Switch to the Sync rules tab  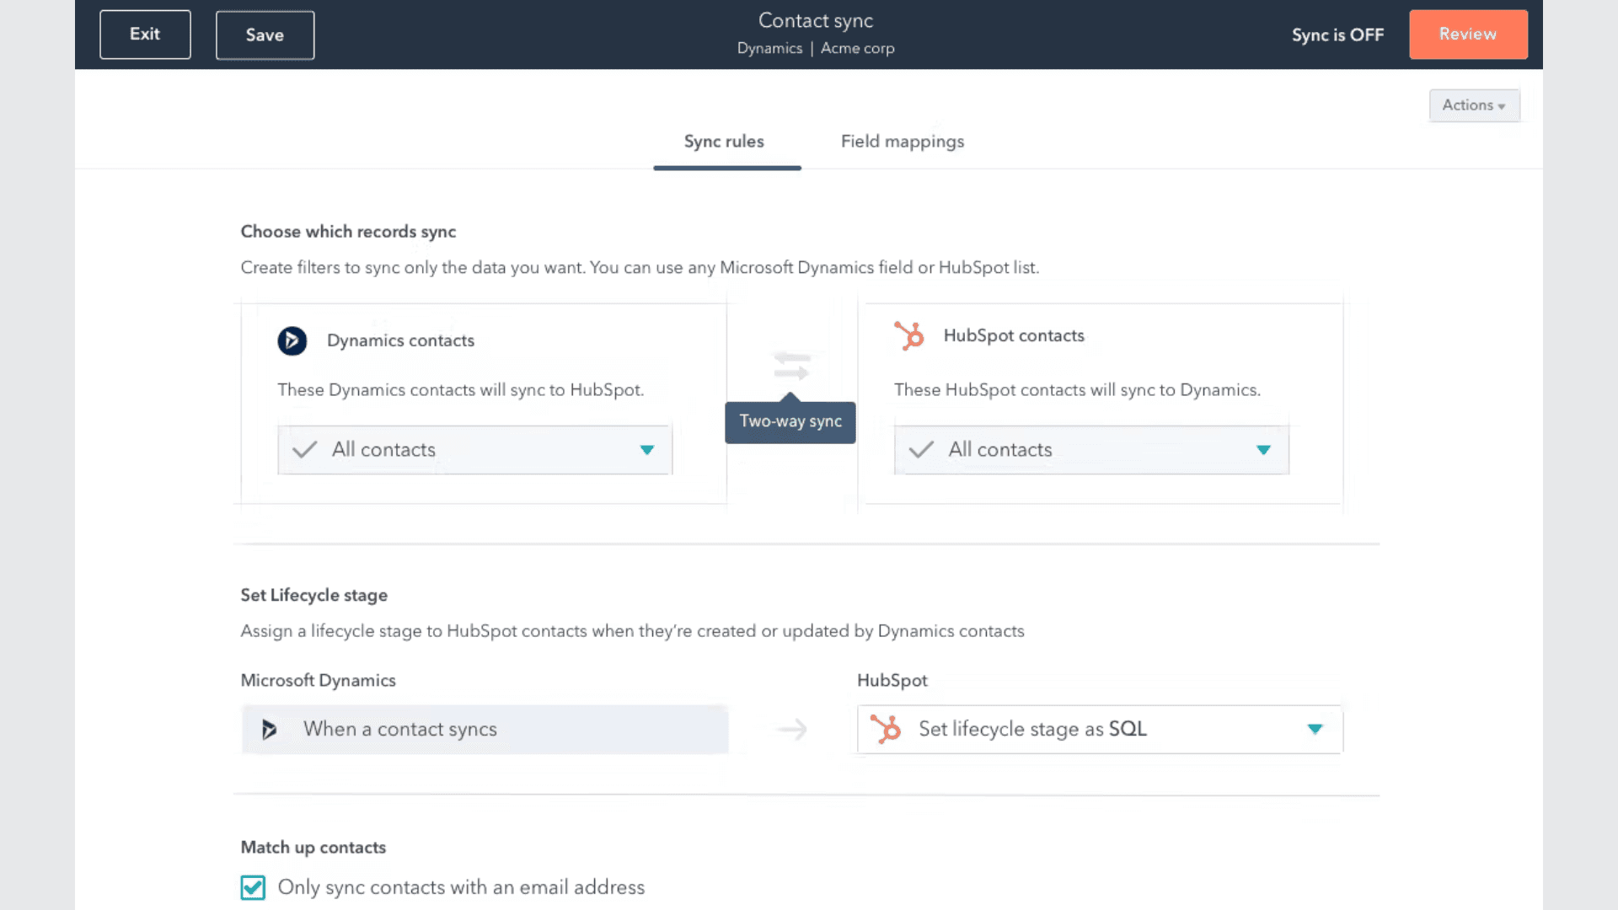point(724,142)
